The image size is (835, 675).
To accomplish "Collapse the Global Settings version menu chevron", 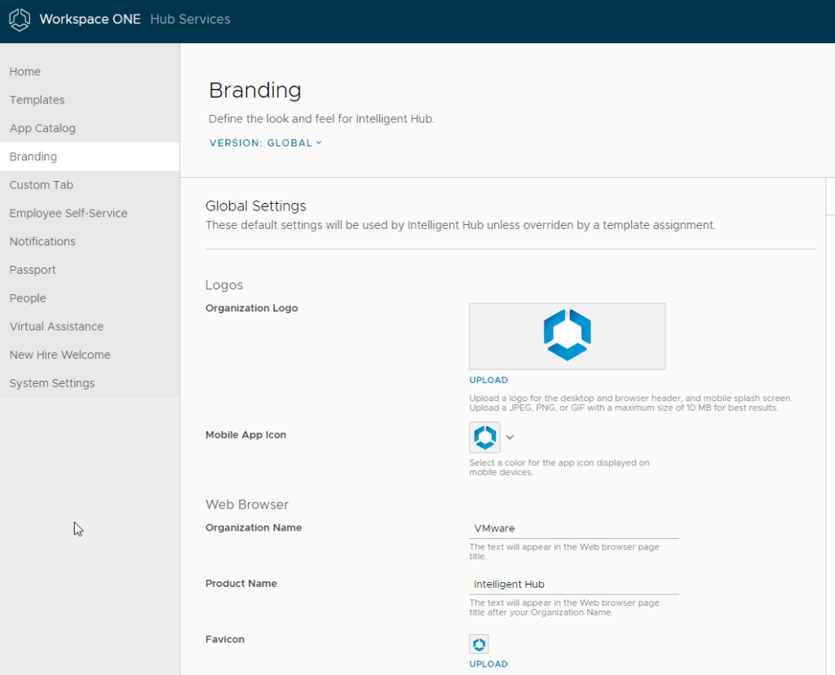I will point(317,142).
